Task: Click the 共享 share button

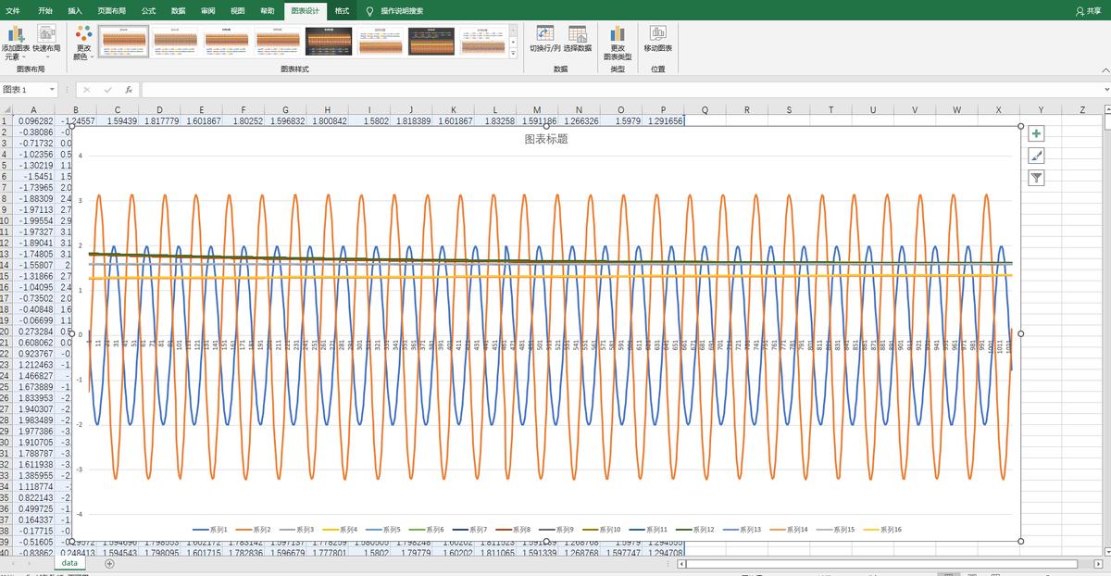Action: click(x=1088, y=10)
